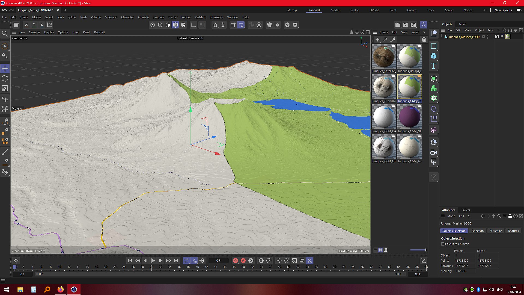
Task: Open Firefox from the taskbar
Action: click(60, 290)
